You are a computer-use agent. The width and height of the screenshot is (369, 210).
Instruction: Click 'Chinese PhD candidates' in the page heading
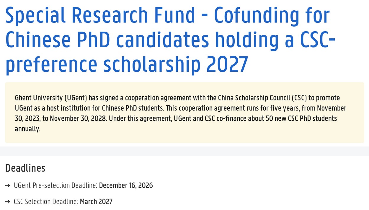click(x=107, y=40)
